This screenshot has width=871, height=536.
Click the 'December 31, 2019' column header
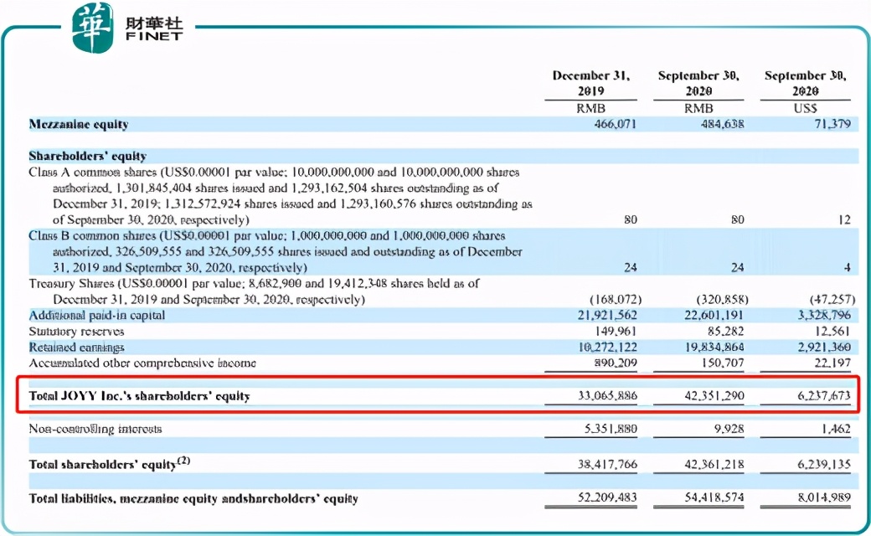pyautogui.click(x=590, y=83)
